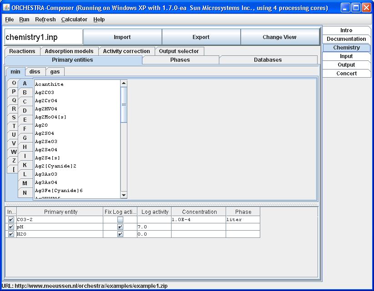Open the Run menu
This screenshot has height=291, width=374.
pyautogui.click(x=24, y=20)
